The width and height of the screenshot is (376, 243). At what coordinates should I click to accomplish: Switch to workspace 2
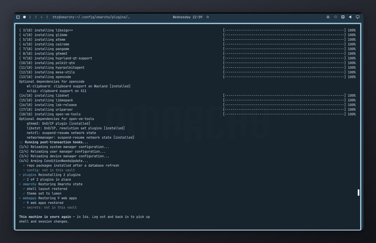[30, 17]
